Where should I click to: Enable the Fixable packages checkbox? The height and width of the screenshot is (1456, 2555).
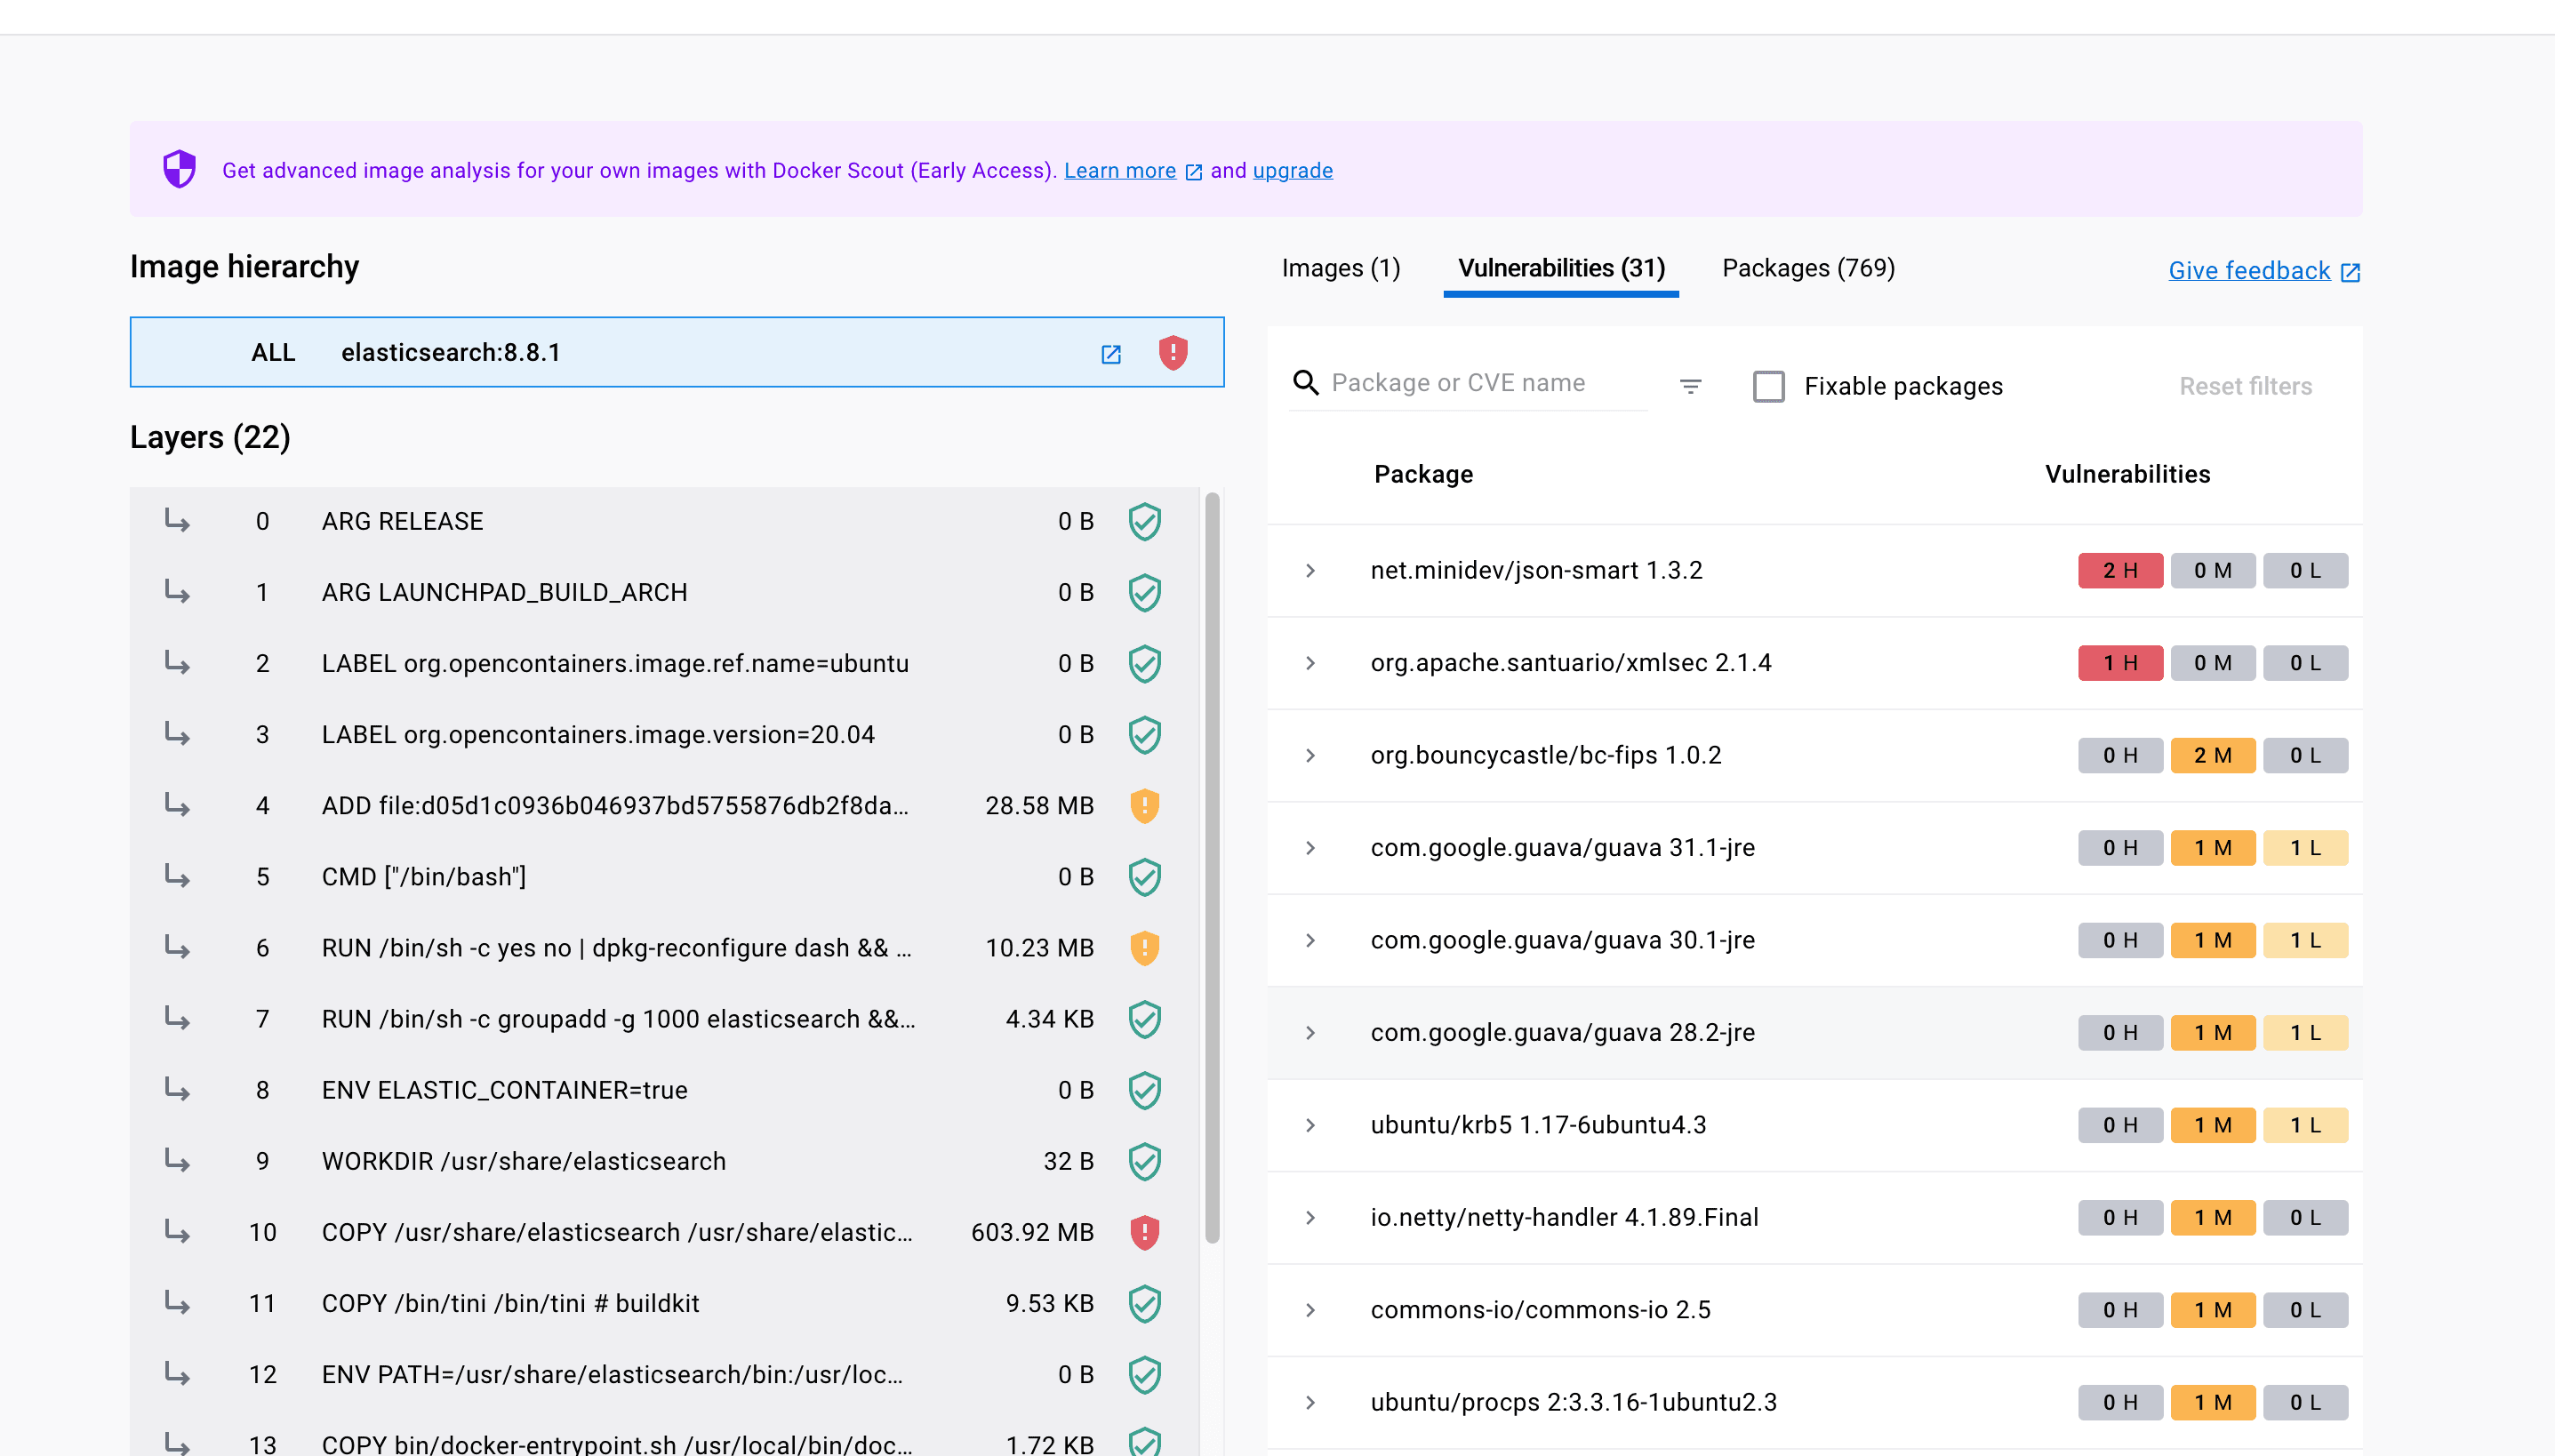[1768, 386]
